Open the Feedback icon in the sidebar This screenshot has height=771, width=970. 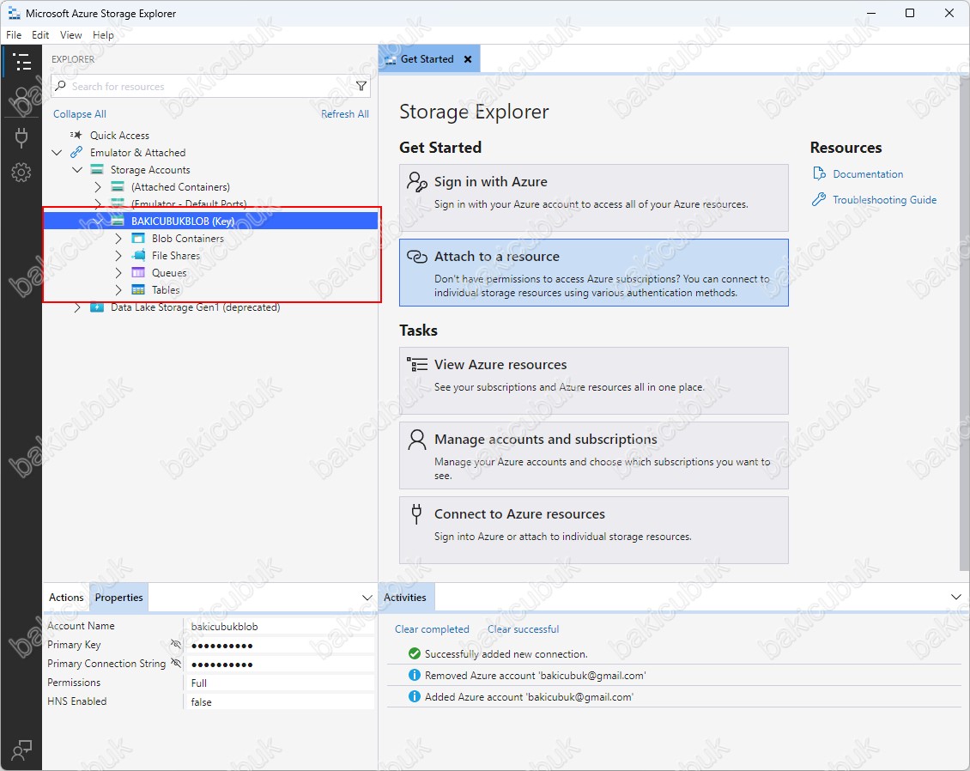coord(21,750)
